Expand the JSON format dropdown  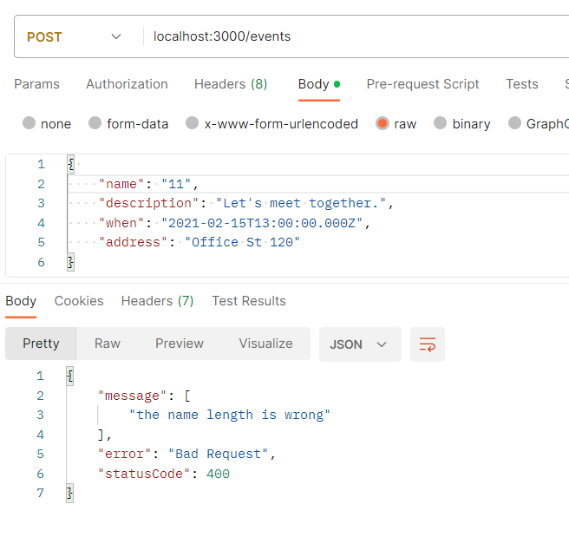359,344
